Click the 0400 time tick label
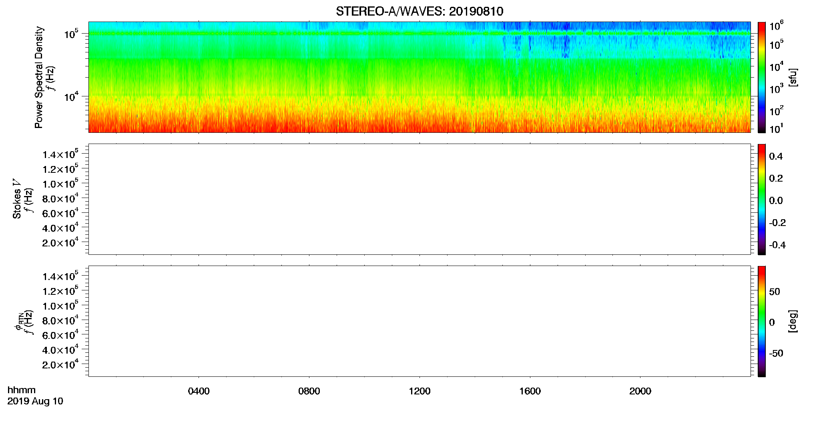 [x=199, y=391]
